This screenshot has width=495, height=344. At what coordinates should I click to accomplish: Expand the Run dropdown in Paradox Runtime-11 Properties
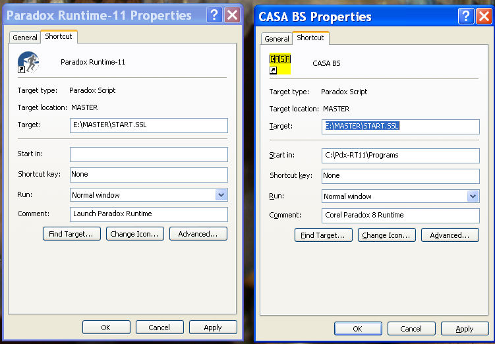point(221,195)
